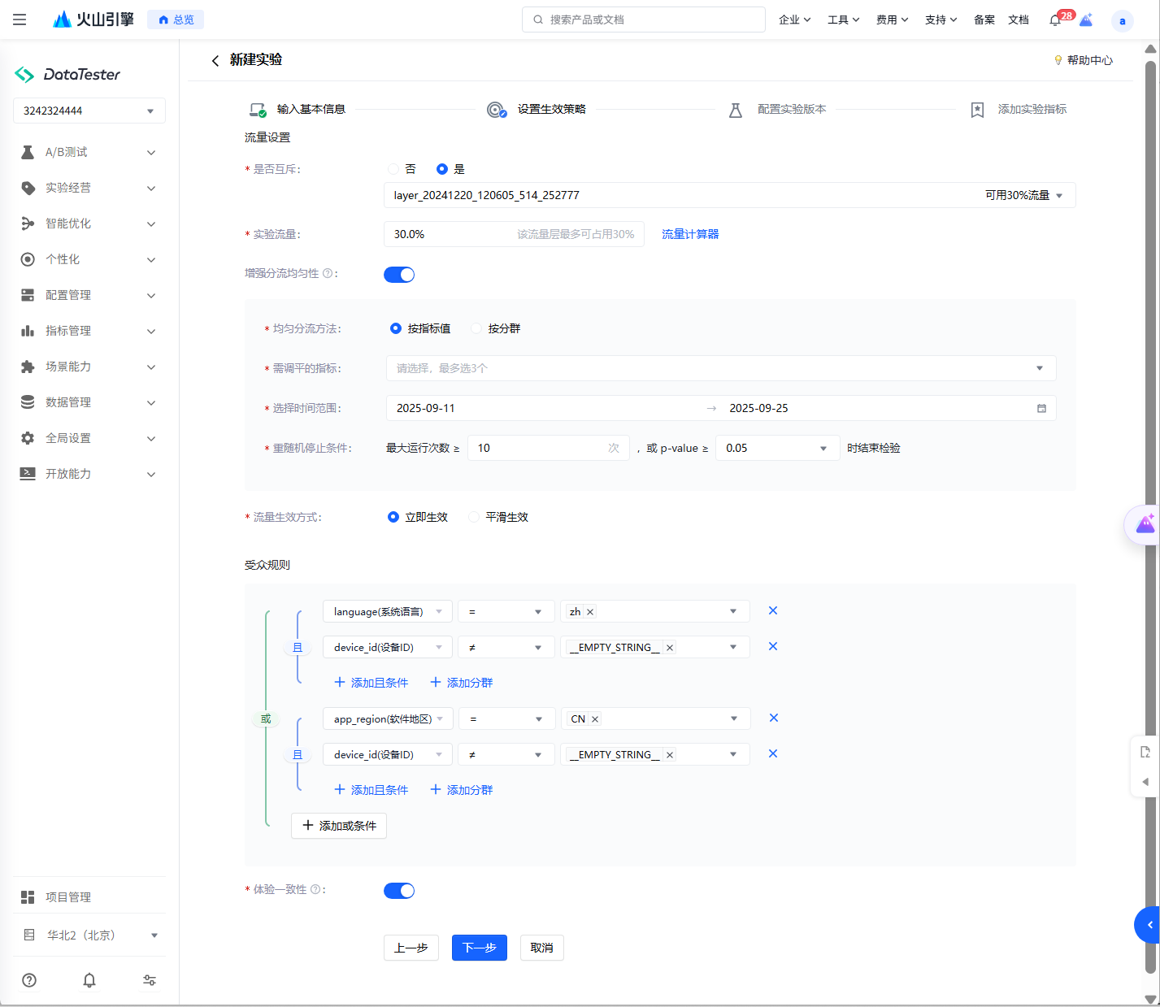Click the sliders settings icon in sidebar footer
Screen dimensions: 1160x1007
point(150,980)
